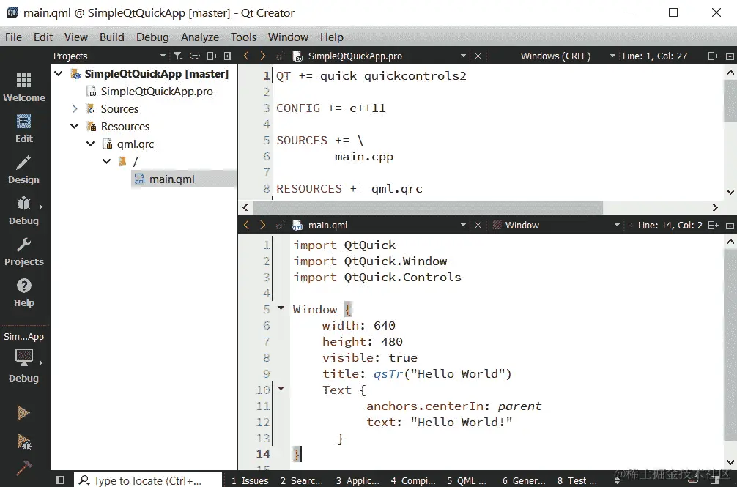Synchronize Projects tree with editor
The width and height of the screenshot is (737, 487).
tap(195, 56)
